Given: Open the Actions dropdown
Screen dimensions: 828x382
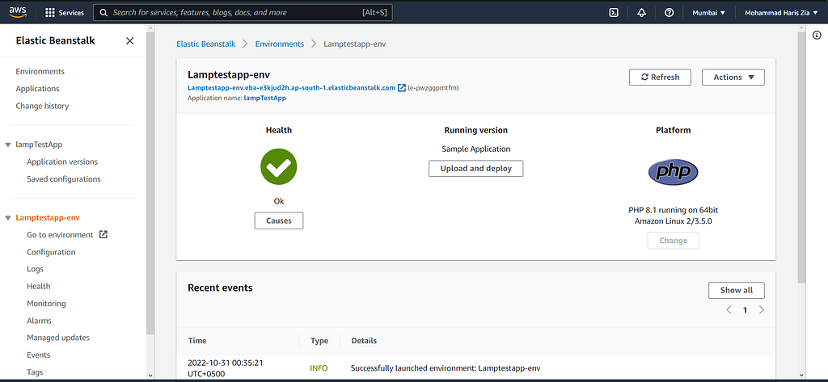Looking at the screenshot, I should 733,77.
